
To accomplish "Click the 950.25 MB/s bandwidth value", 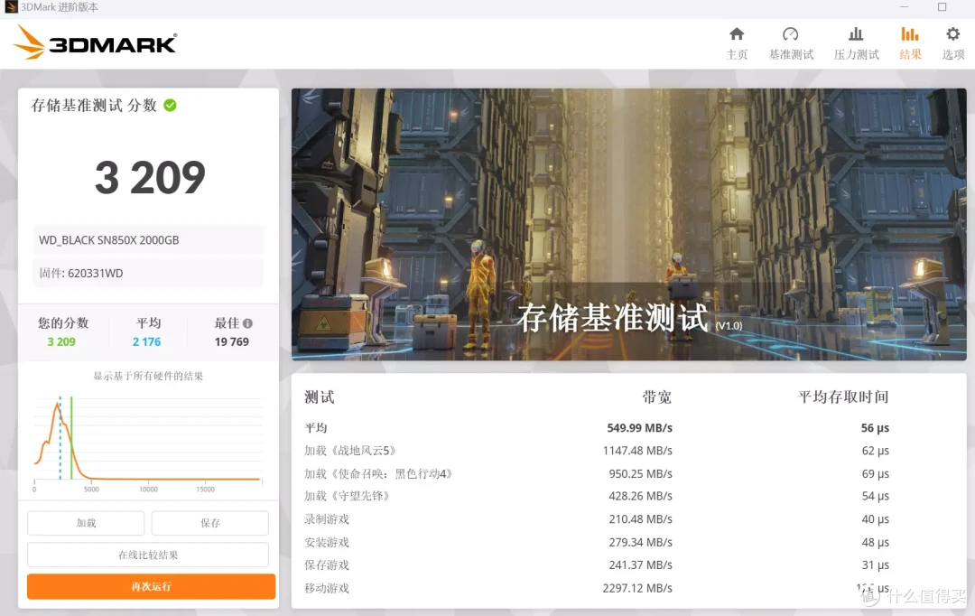I will click(x=640, y=473).
